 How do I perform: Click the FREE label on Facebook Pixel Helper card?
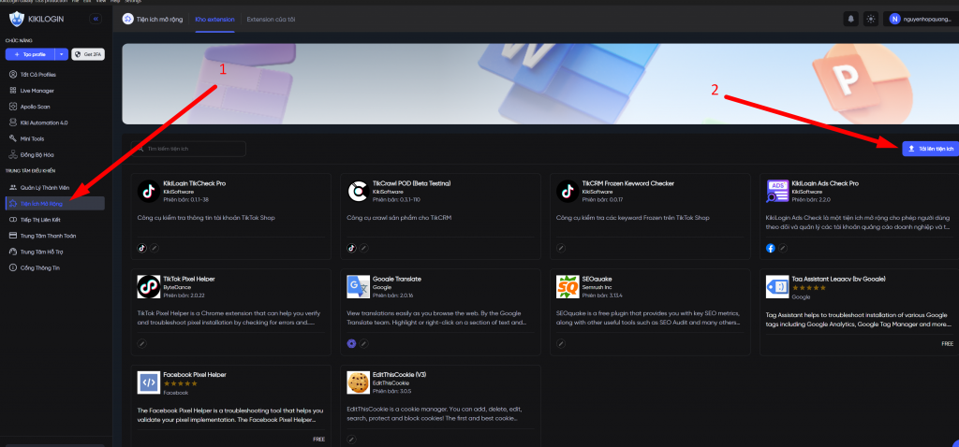tap(319, 440)
